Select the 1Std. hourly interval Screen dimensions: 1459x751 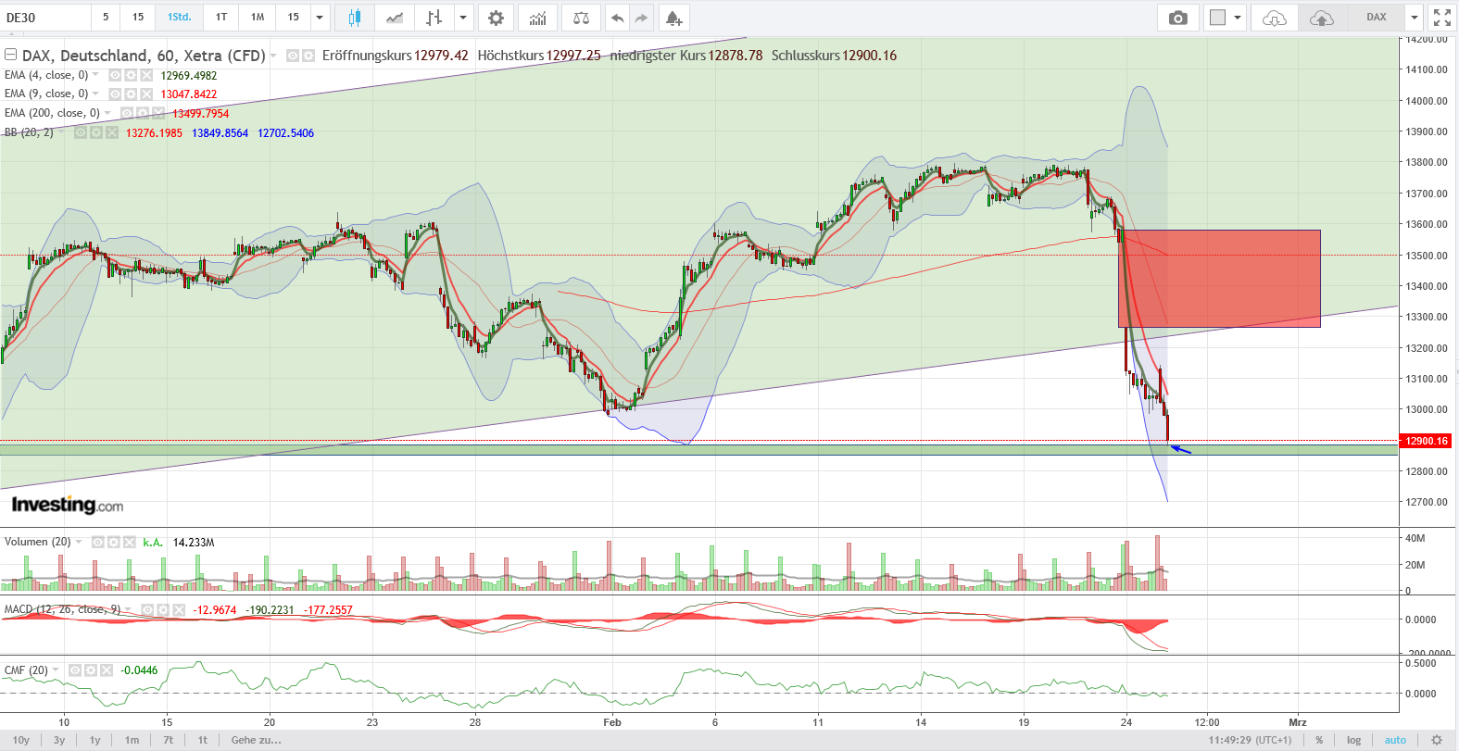[x=179, y=18]
